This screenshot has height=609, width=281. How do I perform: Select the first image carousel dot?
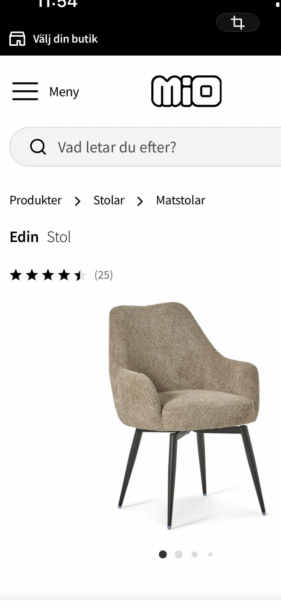pos(163,554)
